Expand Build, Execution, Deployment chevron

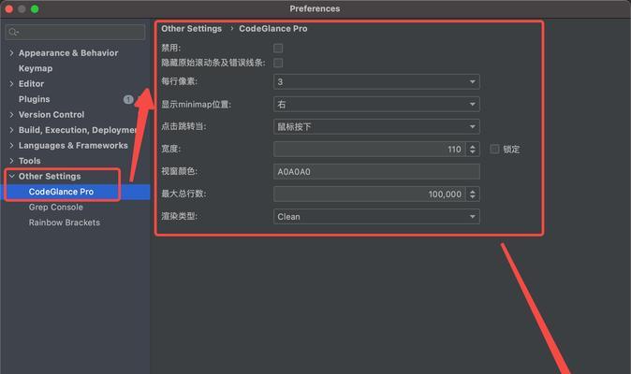coord(11,130)
